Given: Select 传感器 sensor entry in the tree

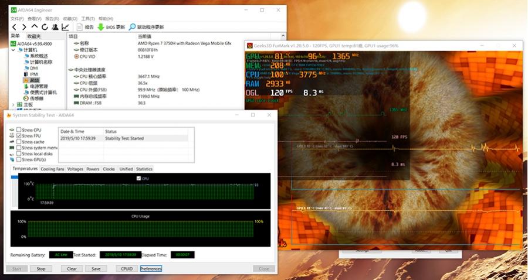Looking at the screenshot, I should pyautogui.click(x=33, y=98).
